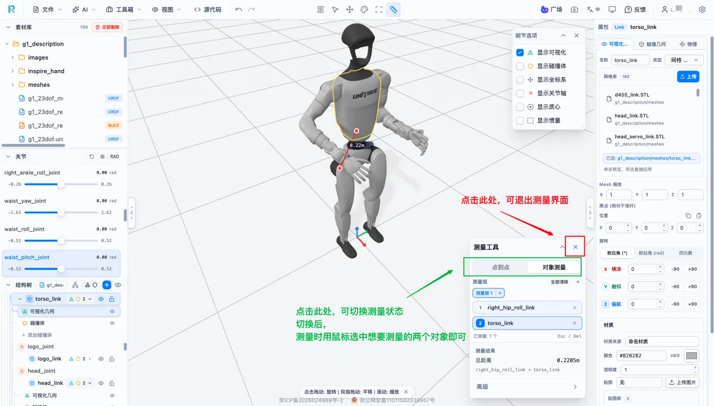This screenshot has height=406, width=714.
Task: Open 反馈 feedback link
Action: [x=636, y=9]
